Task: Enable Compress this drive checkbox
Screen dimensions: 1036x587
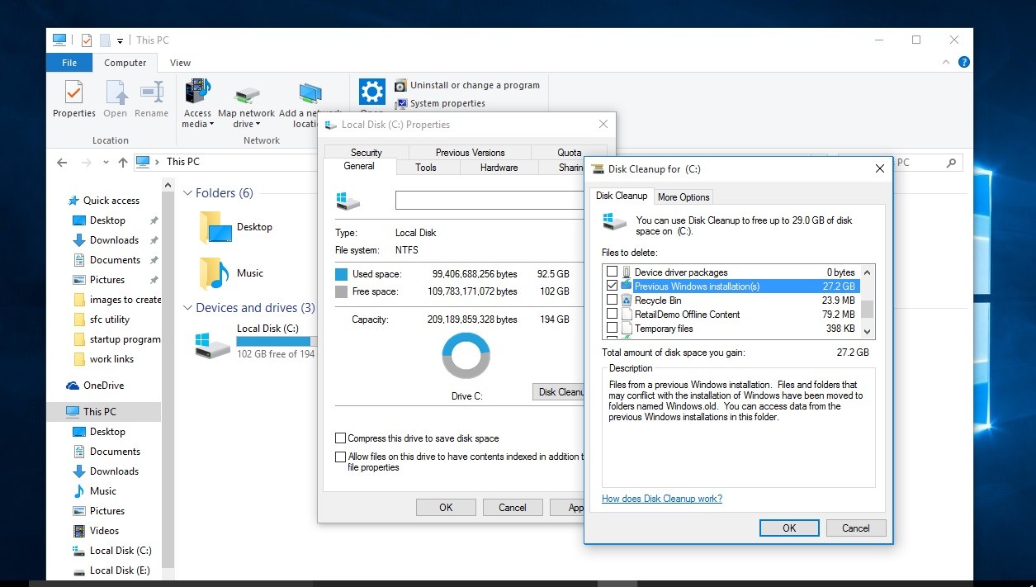Action: (x=340, y=438)
